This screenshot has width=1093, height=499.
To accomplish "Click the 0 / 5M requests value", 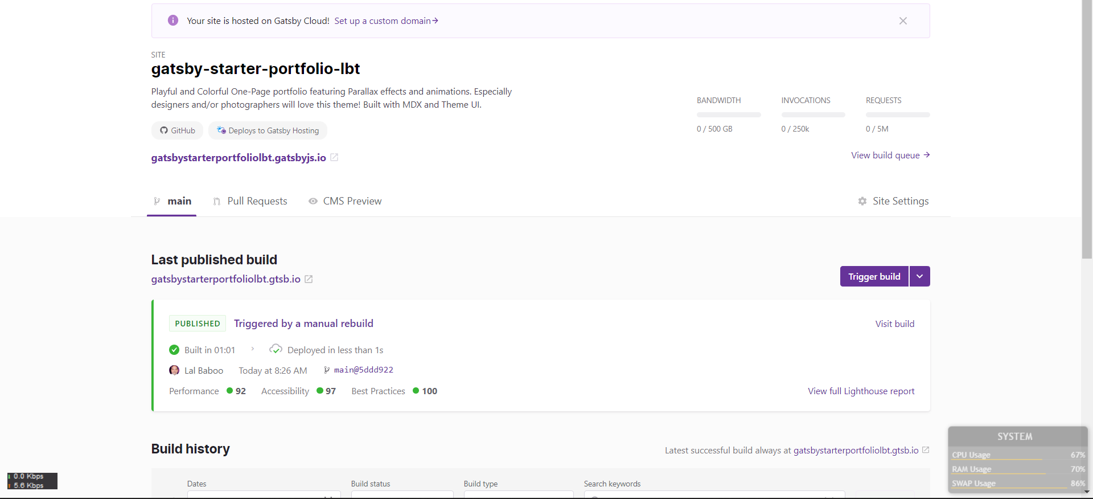I will [877, 129].
